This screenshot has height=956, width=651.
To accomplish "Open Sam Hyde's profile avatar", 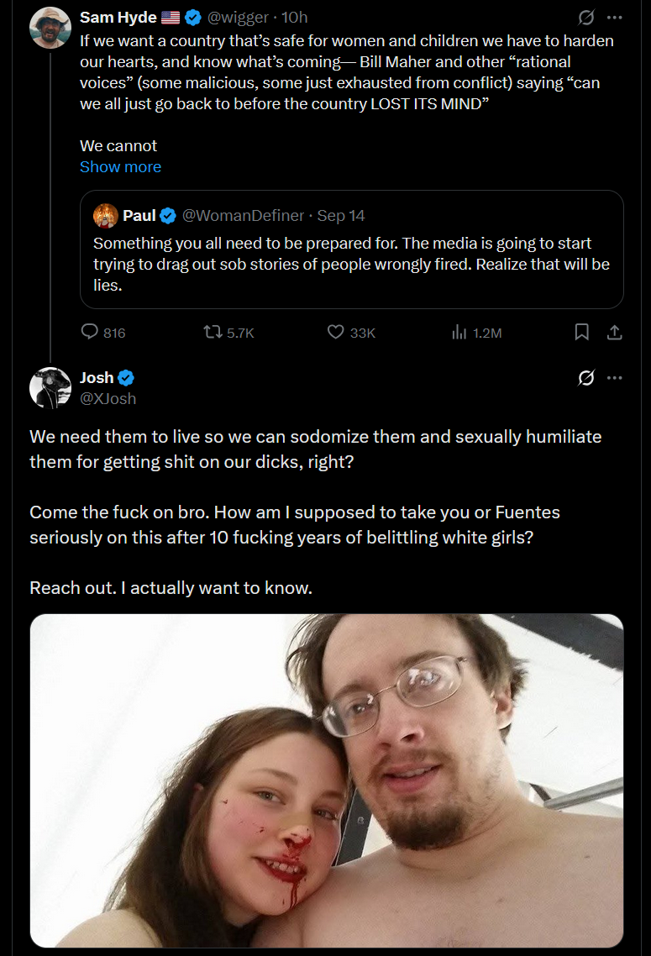I will (50, 28).
